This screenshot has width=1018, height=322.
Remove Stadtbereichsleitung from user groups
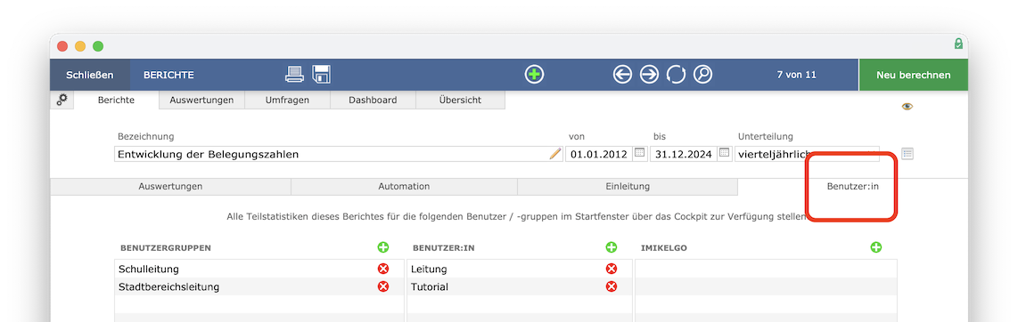coord(383,286)
